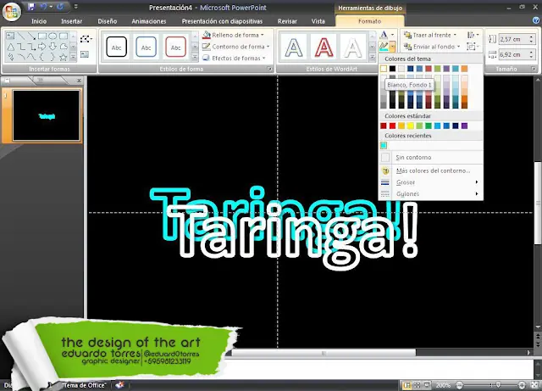This screenshot has height=391, width=542.
Task: Pick the oval shape in the gallery
Action: tap(53, 36)
